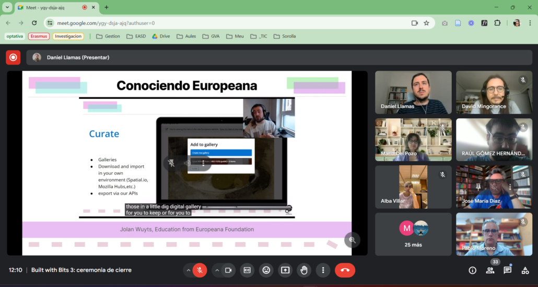Open the optativa bookmark group
The width and height of the screenshot is (538, 287).
(15, 36)
